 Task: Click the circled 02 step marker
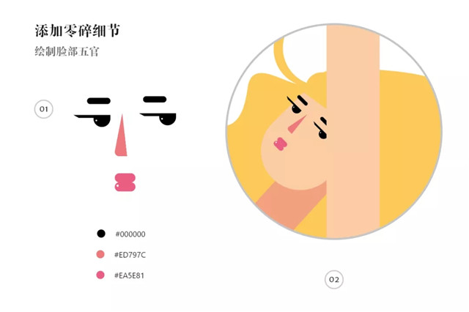(x=334, y=280)
